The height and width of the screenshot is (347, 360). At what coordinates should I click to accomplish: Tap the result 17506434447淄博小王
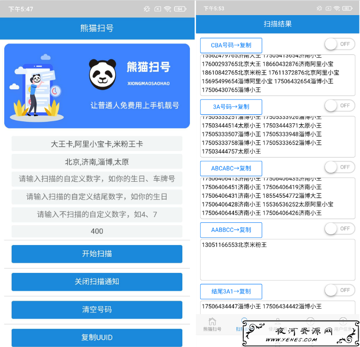click(231, 306)
